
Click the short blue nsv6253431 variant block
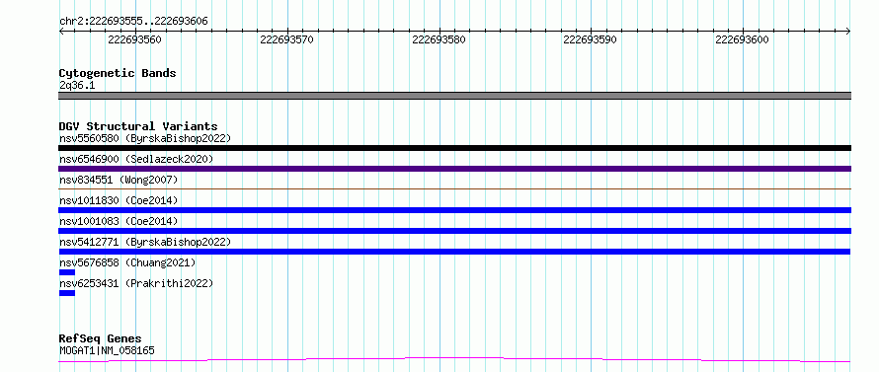click(x=67, y=293)
